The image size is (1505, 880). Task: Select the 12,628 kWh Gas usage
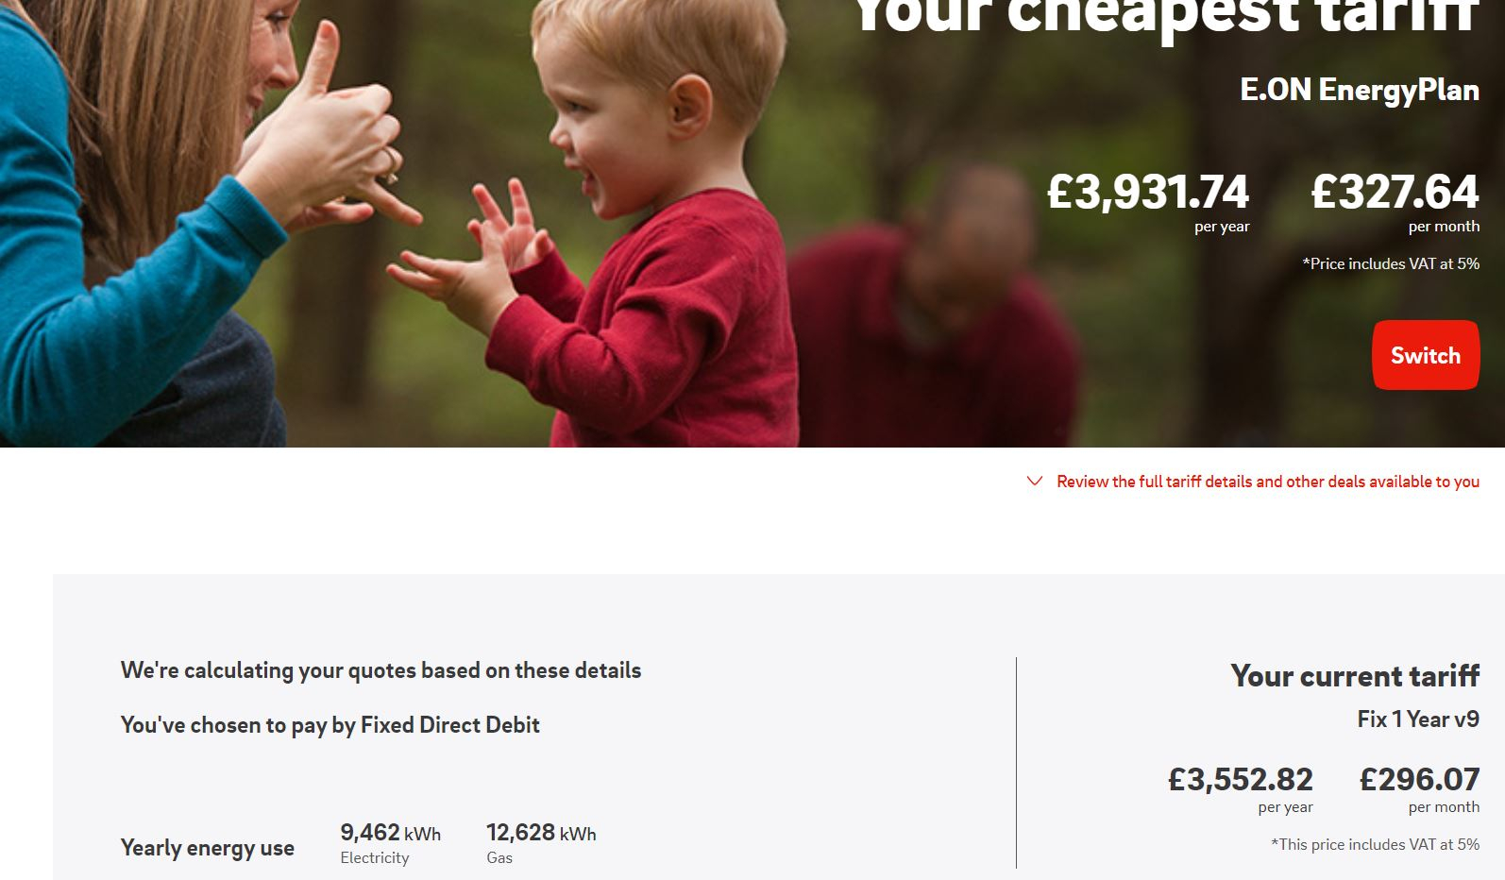[x=541, y=842]
